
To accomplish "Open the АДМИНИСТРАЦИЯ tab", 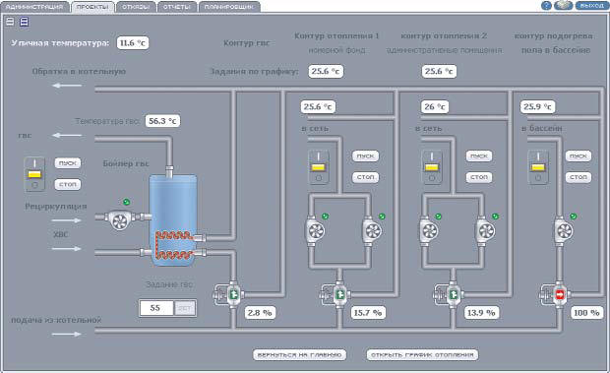I will (34, 7).
